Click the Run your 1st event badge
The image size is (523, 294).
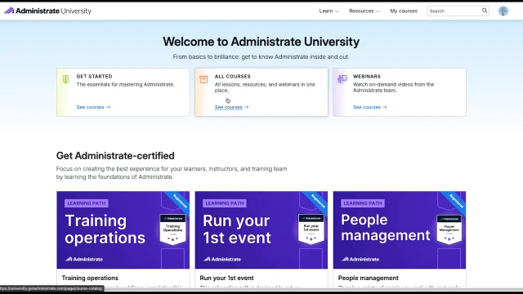(x=311, y=229)
